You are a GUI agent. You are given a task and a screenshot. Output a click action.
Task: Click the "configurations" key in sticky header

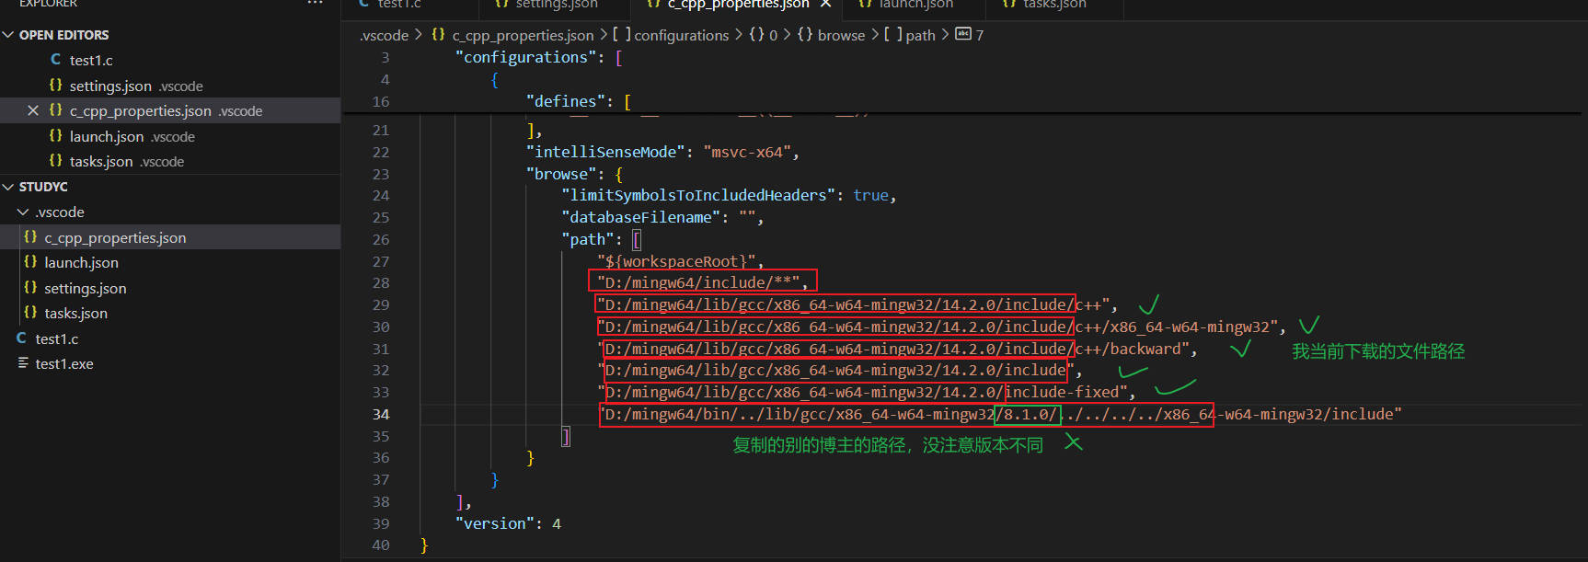coord(526,57)
